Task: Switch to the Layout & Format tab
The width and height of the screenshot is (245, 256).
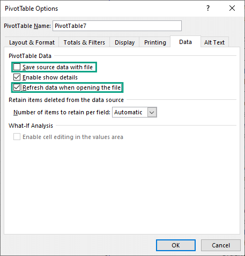Action: tap(32, 42)
